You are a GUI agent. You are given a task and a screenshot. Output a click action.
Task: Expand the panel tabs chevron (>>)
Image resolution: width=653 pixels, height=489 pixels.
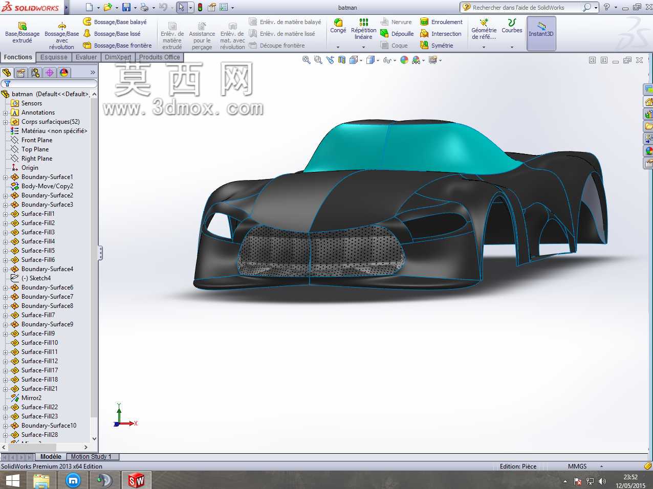[x=93, y=73]
